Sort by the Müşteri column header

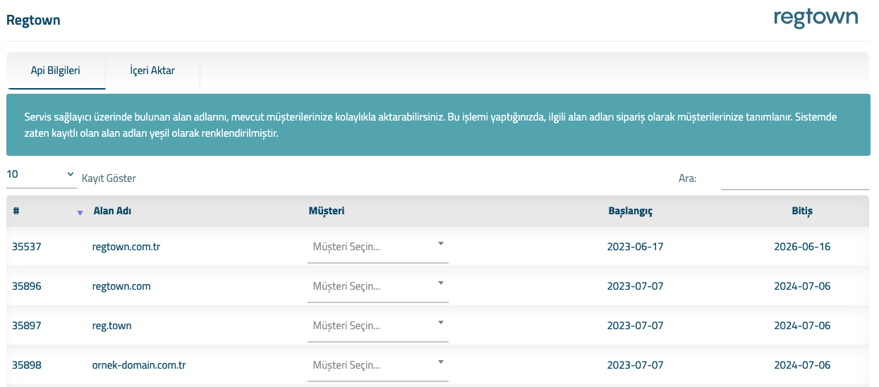point(327,211)
